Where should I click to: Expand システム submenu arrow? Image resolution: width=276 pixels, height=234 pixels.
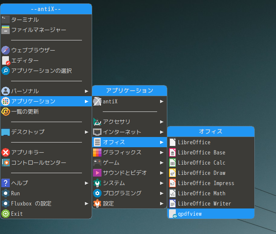pos(162,183)
